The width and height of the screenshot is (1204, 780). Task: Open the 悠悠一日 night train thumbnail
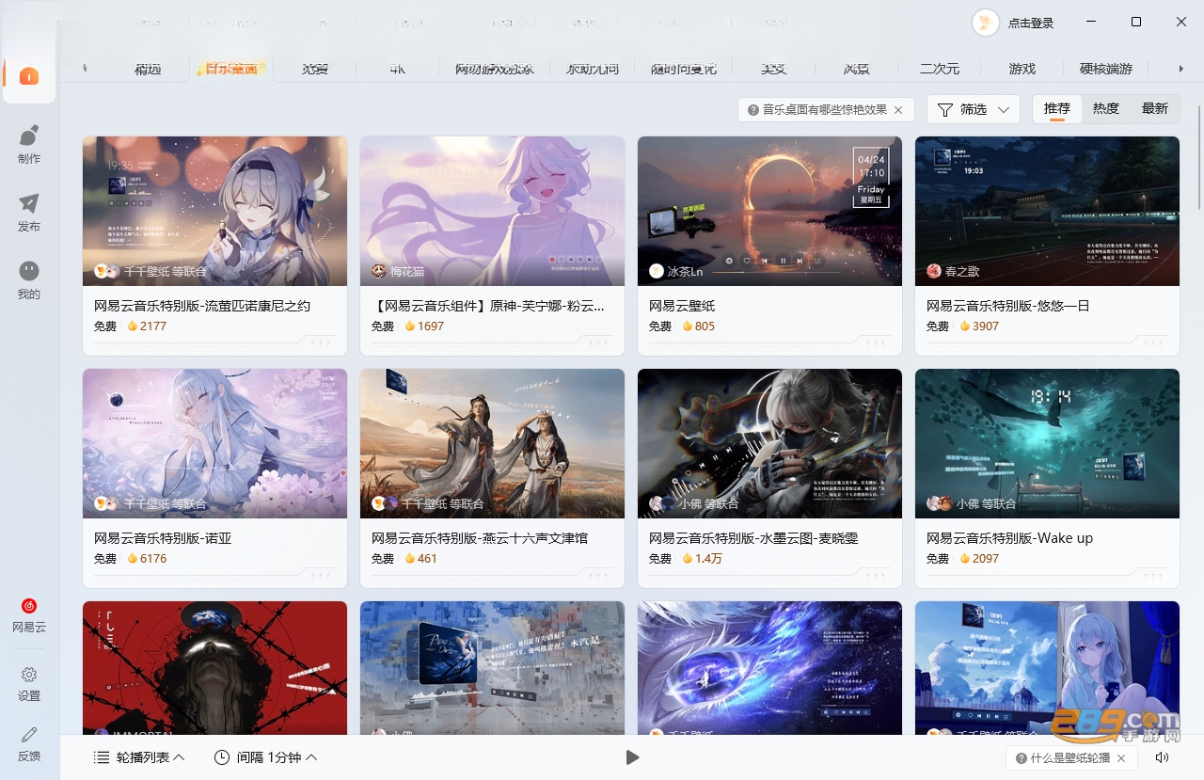point(1048,211)
